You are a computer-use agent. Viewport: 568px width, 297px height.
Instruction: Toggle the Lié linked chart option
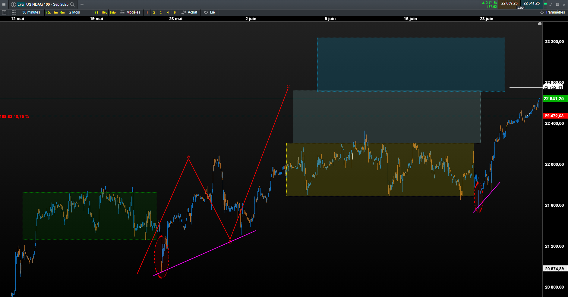coord(210,12)
